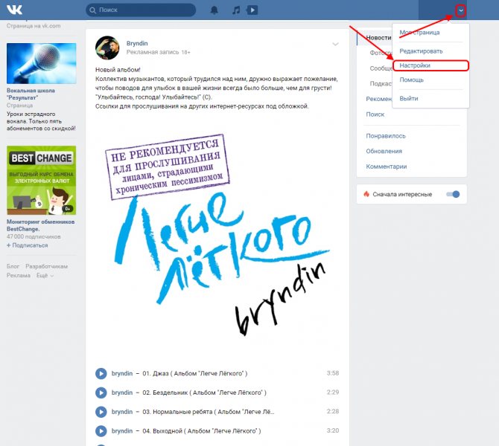
Task: Expand the Ещё footer menu
Action: point(45,276)
